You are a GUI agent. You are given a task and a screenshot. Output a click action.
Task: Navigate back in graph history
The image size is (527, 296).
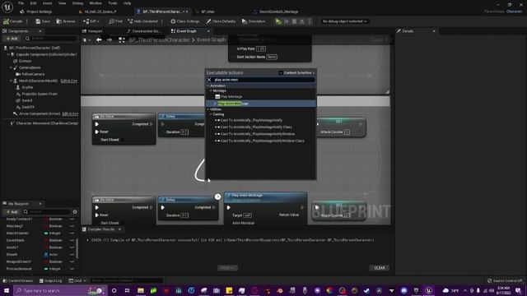pos(99,39)
